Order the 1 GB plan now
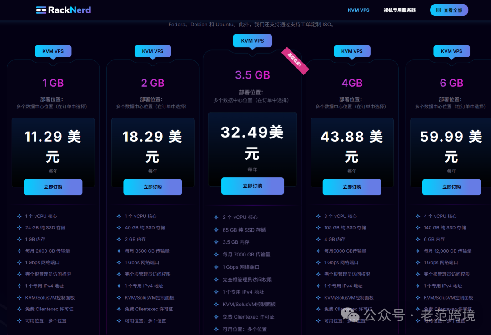491x335 pixels. 53,187
